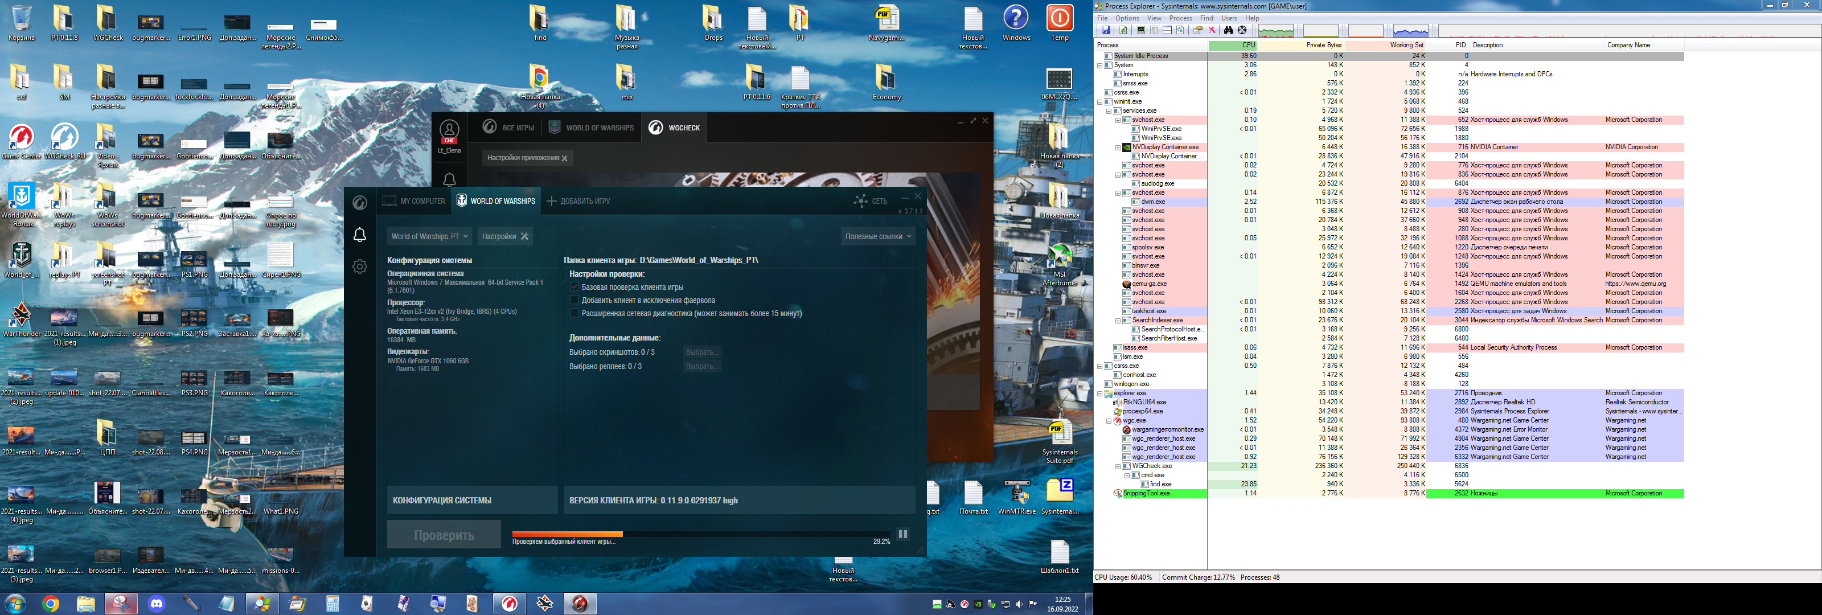This screenshot has width=1822, height=615.
Task: Collapse the SearchIndexer.exe tree node
Action: pyautogui.click(x=1118, y=321)
